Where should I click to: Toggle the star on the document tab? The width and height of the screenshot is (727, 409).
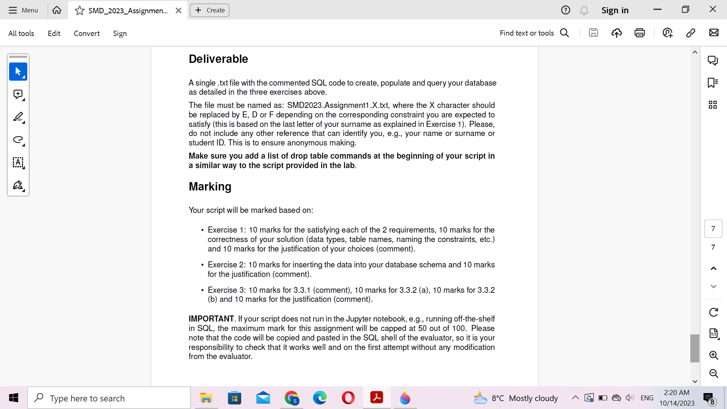(79, 11)
